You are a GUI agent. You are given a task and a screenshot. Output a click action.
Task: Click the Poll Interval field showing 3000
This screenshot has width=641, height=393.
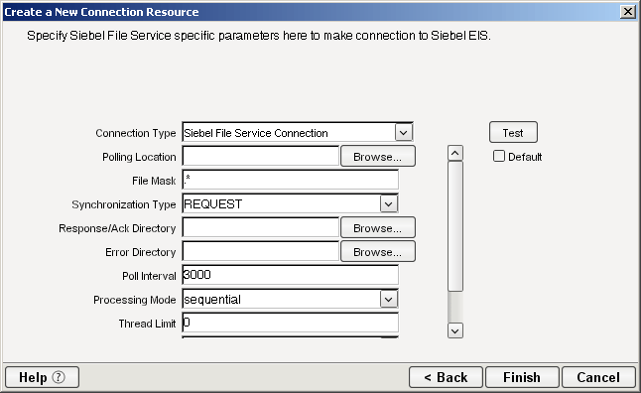[291, 275]
